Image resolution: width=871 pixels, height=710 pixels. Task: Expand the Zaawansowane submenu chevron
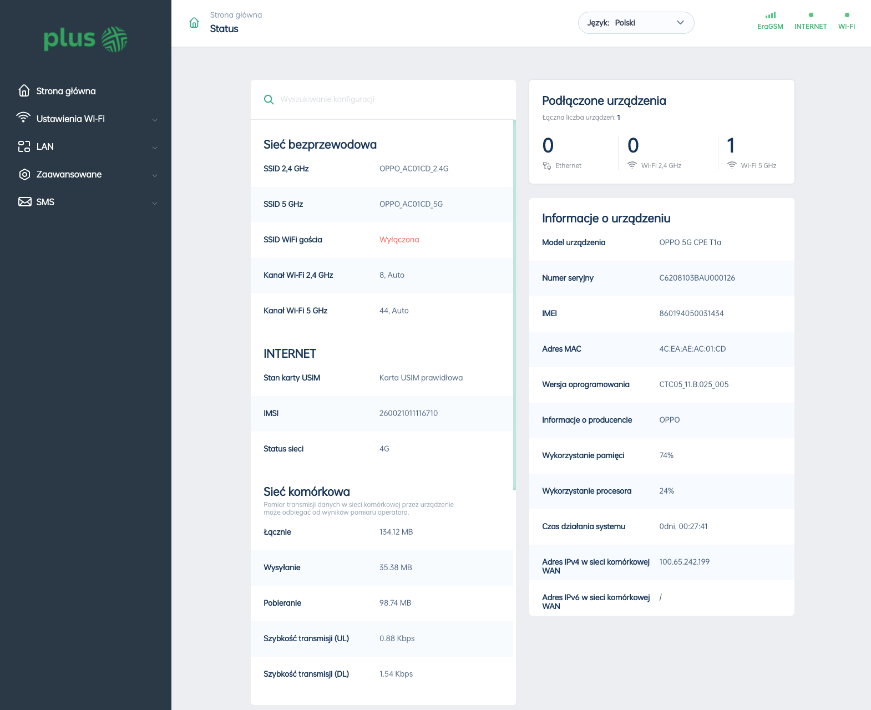tap(155, 175)
